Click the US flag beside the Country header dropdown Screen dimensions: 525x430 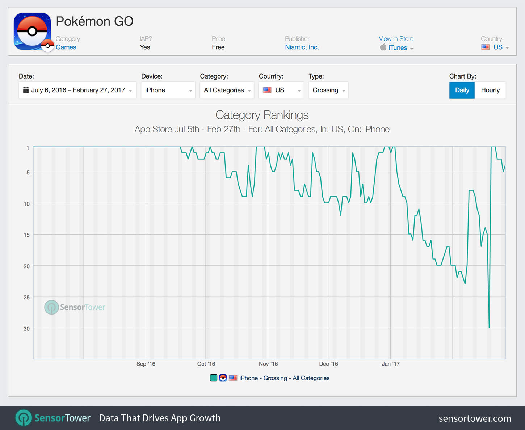(x=485, y=47)
